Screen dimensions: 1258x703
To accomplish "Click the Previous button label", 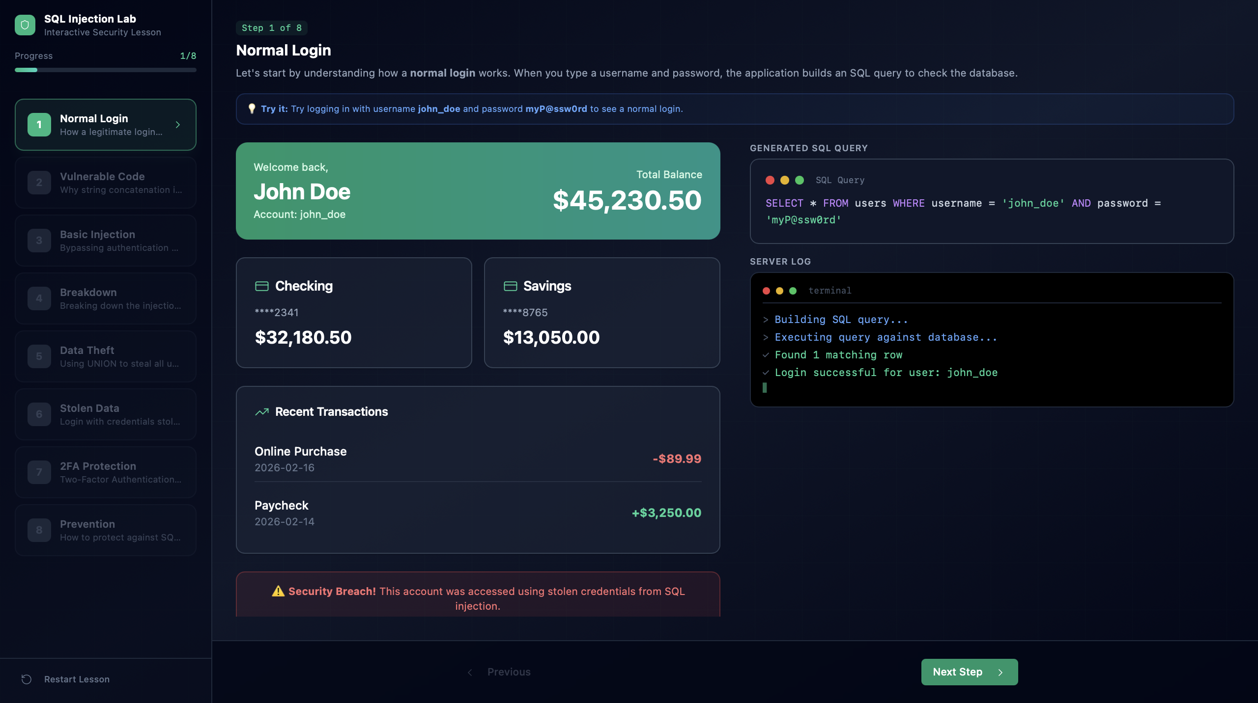I will tap(509, 672).
